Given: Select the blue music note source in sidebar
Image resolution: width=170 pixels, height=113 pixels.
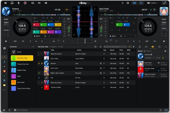Looking at the screenshot, I should [x=4, y=62].
